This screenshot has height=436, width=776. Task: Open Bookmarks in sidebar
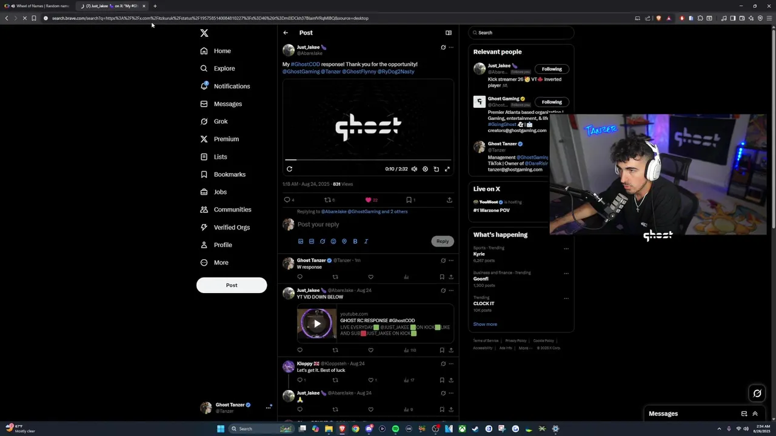(x=223, y=174)
